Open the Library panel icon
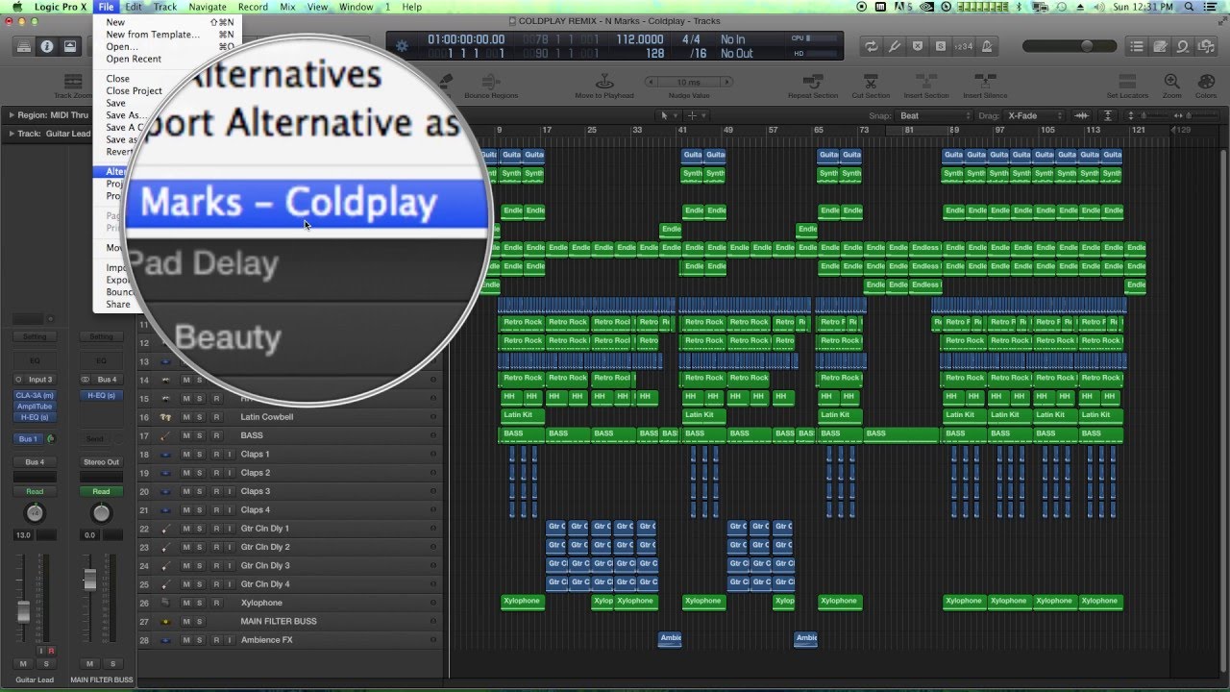Image resolution: width=1230 pixels, height=692 pixels. pos(23,46)
